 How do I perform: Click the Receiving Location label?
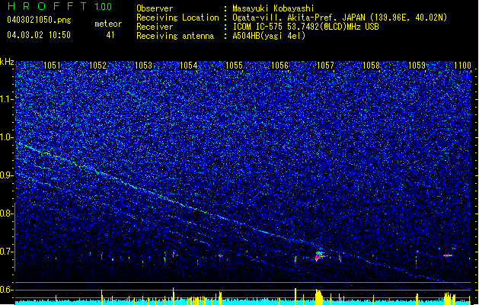(x=177, y=18)
